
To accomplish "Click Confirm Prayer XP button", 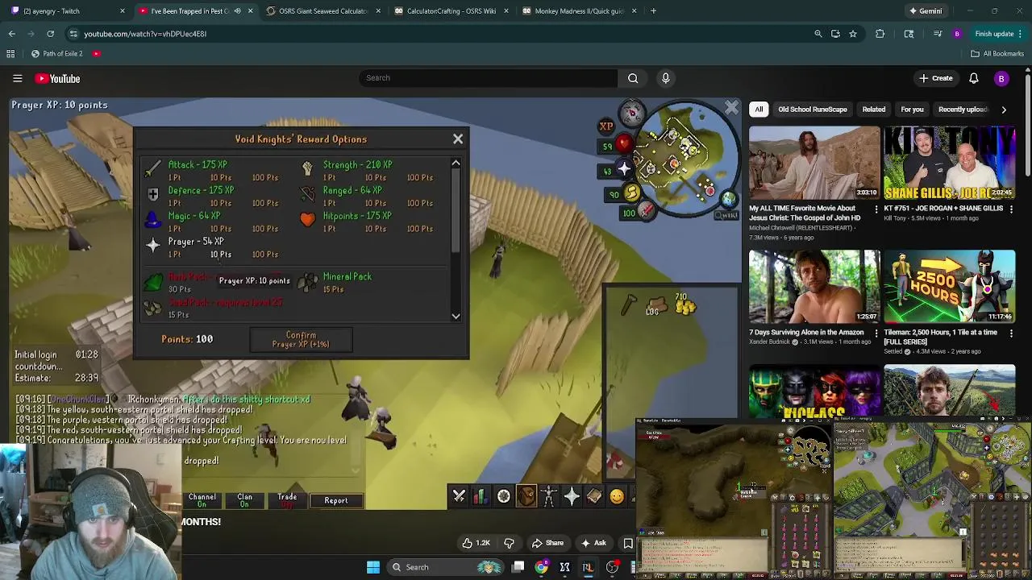I will coord(301,340).
